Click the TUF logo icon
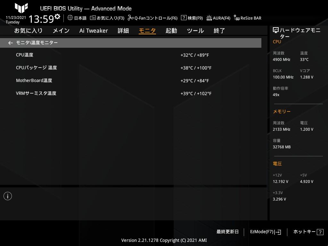328x246 pixels. click(x=21, y=8)
